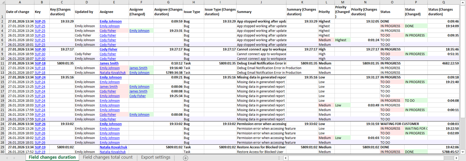
Task: Open the Cody Fisher changed-assignee link in row 18
Action: [137, 96]
